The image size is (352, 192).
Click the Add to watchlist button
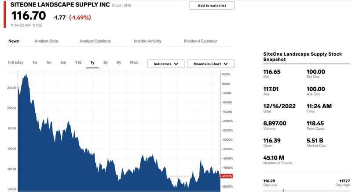click(x=212, y=5)
